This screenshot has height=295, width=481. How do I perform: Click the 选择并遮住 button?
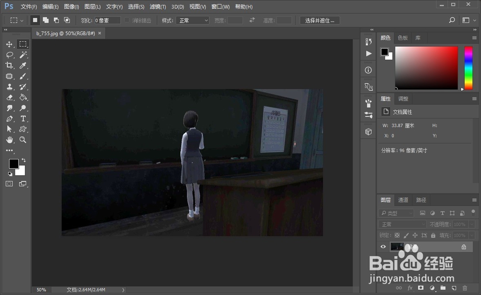click(320, 21)
